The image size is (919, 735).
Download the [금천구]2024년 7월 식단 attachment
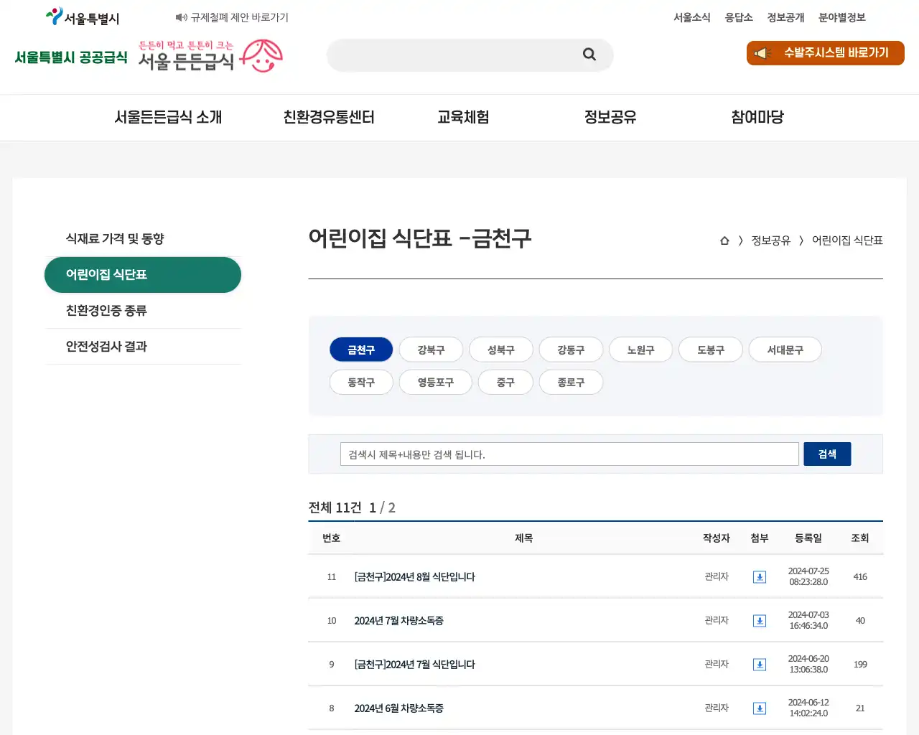(759, 664)
